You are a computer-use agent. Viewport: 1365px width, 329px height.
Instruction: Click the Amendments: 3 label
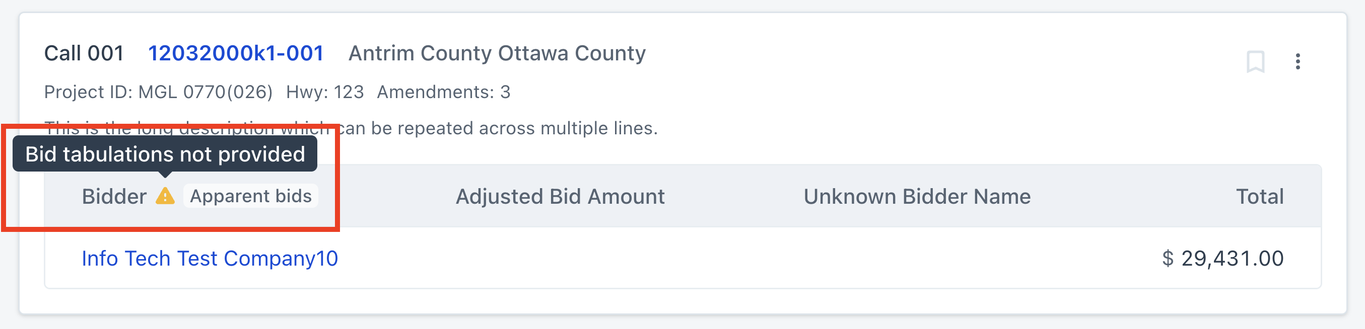(x=444, y=92)
